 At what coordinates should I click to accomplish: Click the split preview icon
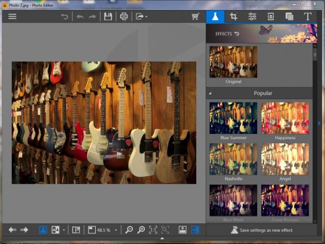(x=76, y=230)
